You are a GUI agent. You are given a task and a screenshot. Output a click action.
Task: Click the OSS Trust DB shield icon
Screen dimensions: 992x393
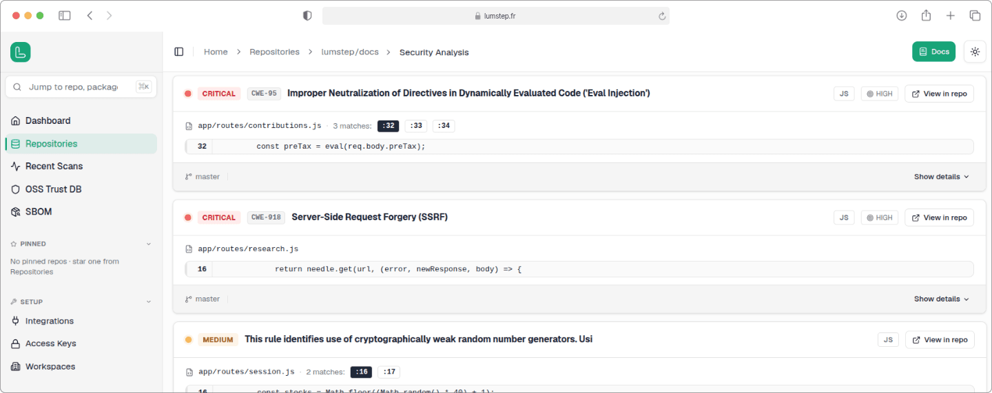pyautogui.click(x=16, y=189)
